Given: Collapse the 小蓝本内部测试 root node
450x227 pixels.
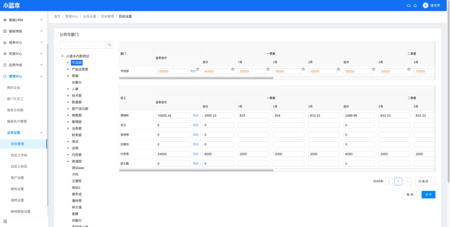Looking at the screenshot, I should 62,56.
